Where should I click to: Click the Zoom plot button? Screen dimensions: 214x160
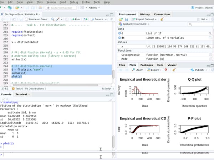[138, 70]
